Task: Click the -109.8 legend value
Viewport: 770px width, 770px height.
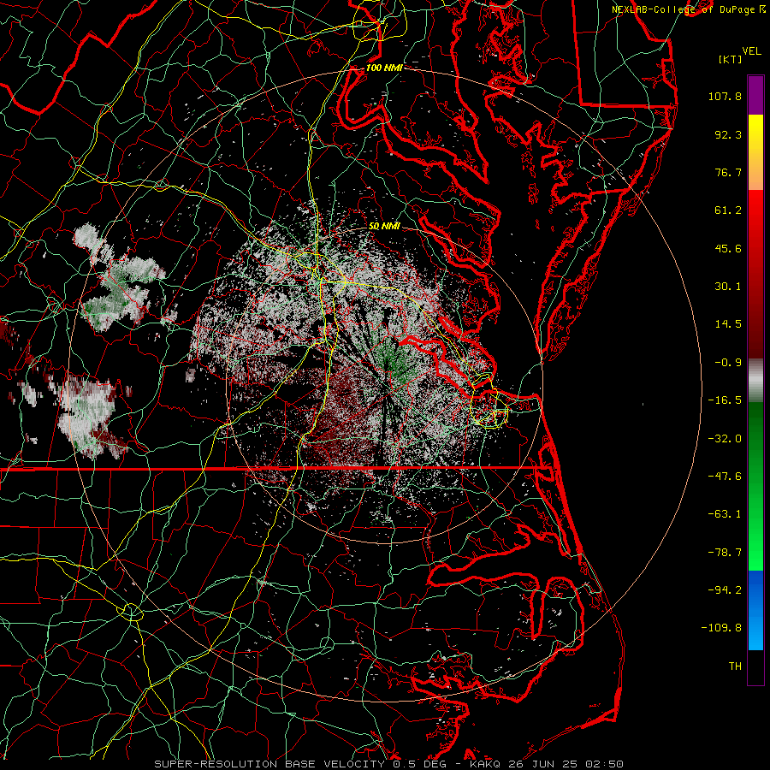Action: coord(721,628)
